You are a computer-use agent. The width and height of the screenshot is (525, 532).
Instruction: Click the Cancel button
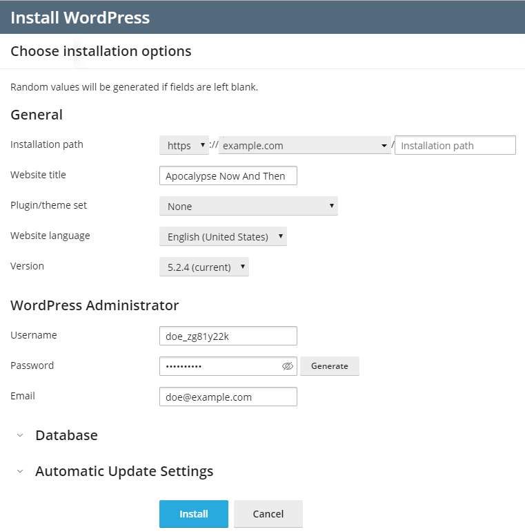268,514
